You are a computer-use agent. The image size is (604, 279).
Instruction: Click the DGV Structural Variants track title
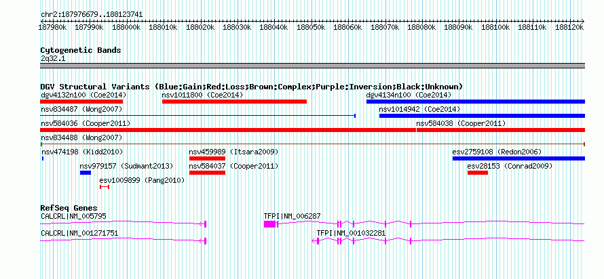click(252, 87)
